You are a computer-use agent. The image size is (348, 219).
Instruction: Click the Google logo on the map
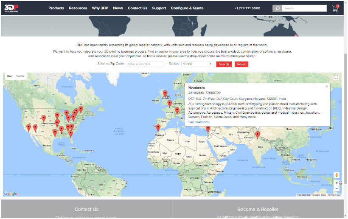11,194
